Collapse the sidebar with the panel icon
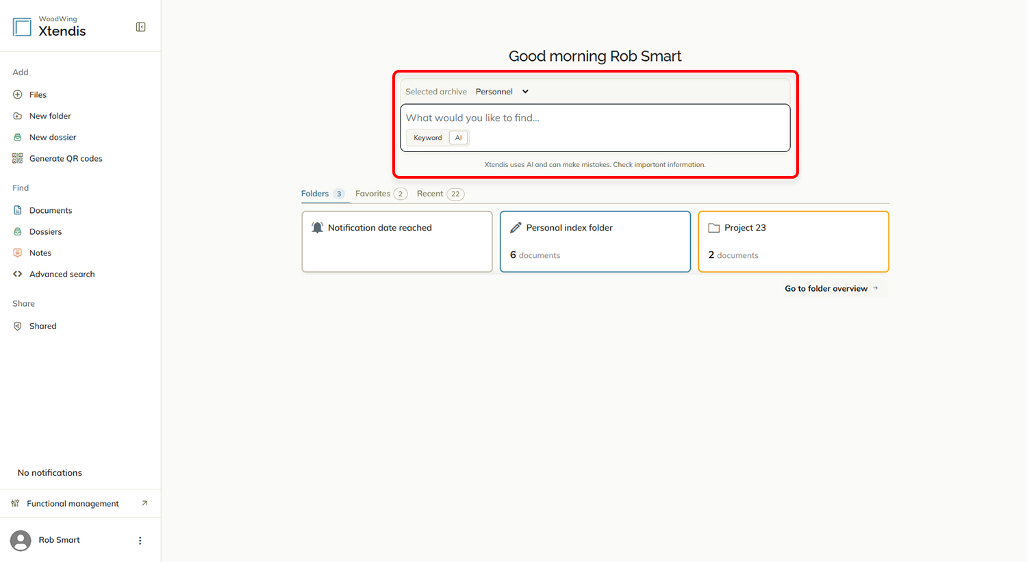Image resolution: width=1027 pixels, height=562 pixels. [140, 27]
